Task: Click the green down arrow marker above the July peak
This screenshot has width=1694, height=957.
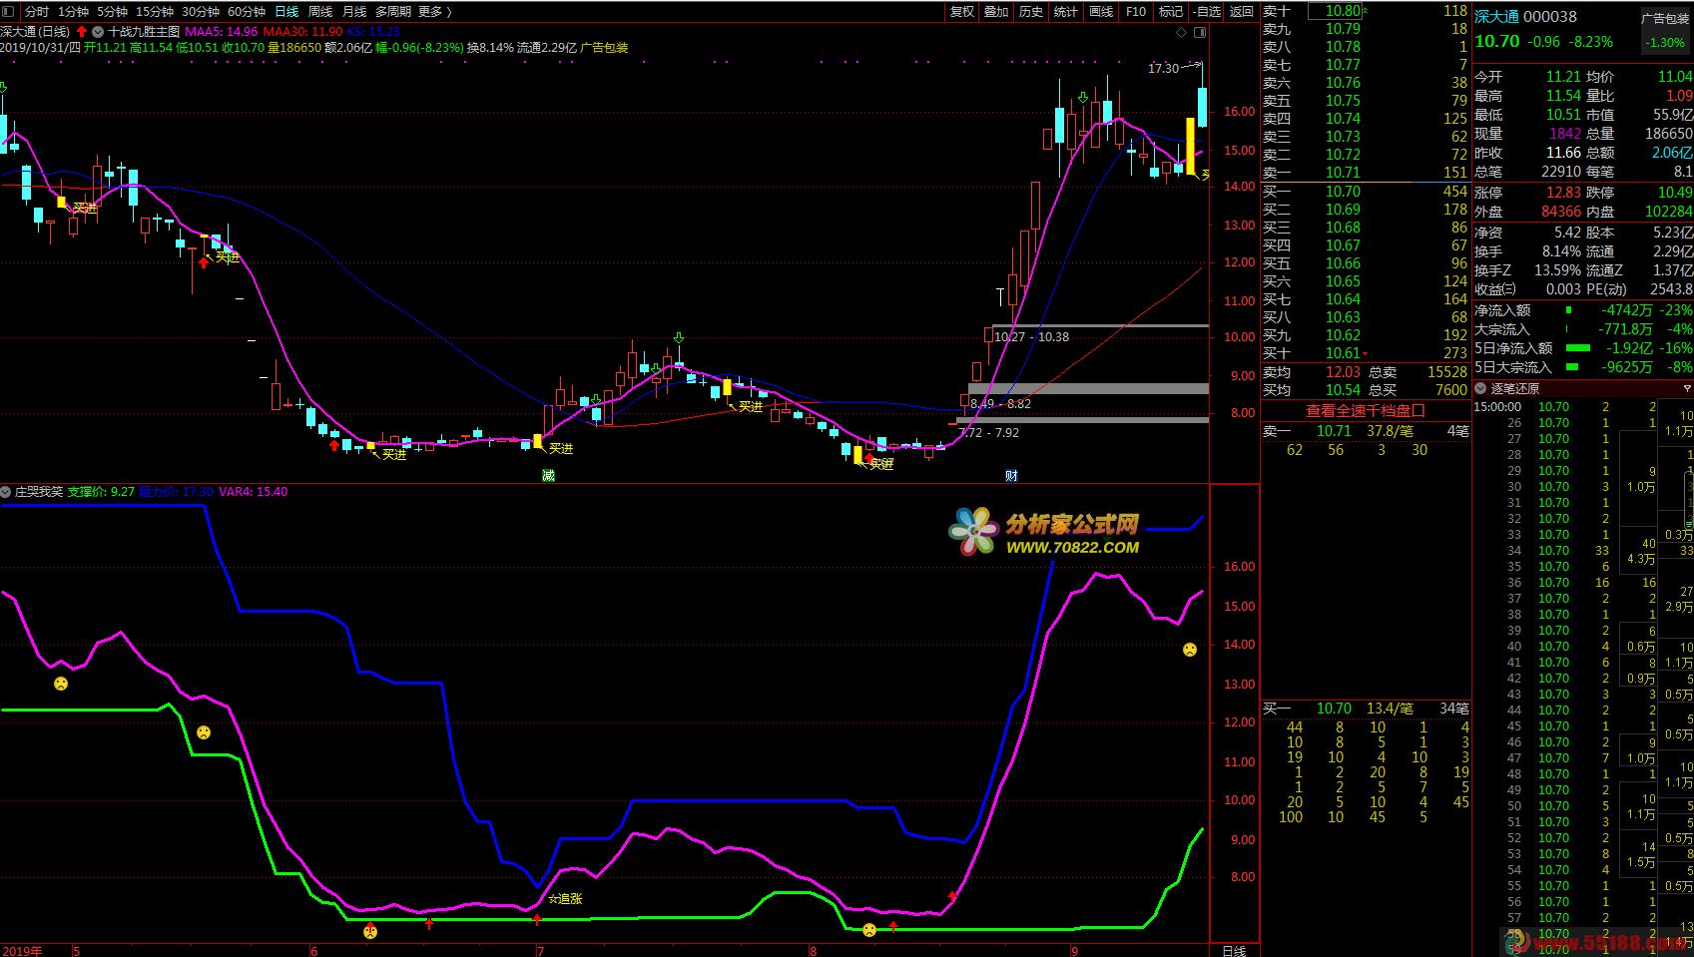Action: click(679, 337)
